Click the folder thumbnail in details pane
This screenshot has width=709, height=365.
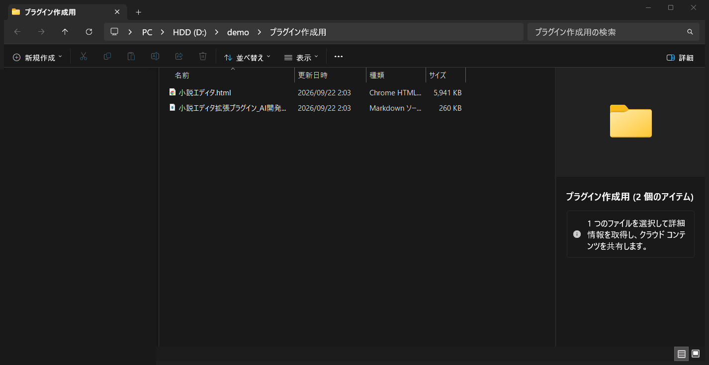click(x=631, y=121)
